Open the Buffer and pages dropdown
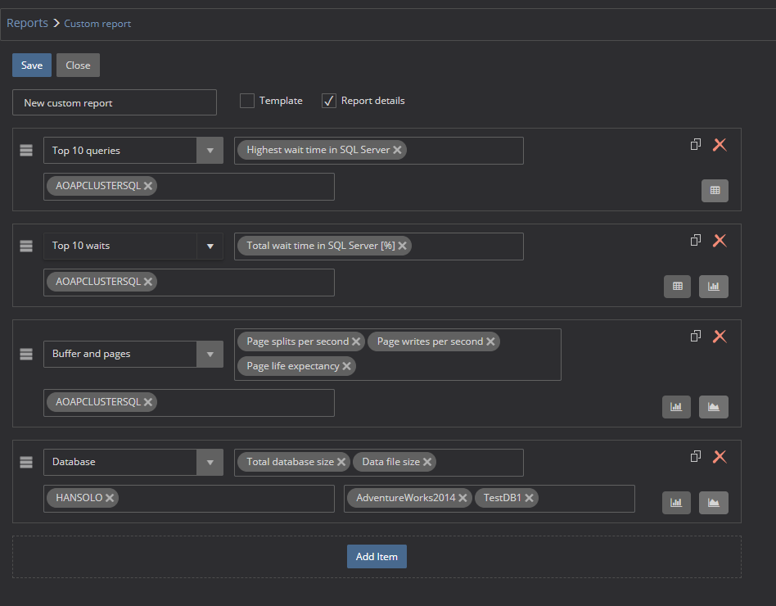Screen dimensions: 776x606 pyautogui.click(x=210, y=354)
